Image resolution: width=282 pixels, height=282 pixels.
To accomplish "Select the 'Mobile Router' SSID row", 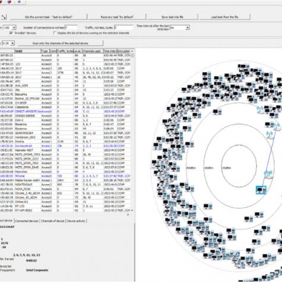I will click(x=65, y=180).
